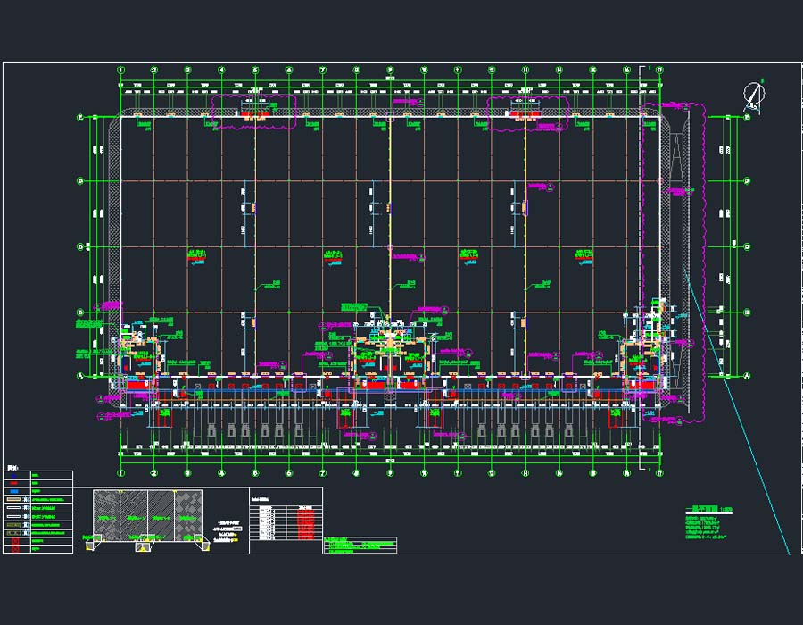Pick grid bubble 17 in the top row

[659, 71]
